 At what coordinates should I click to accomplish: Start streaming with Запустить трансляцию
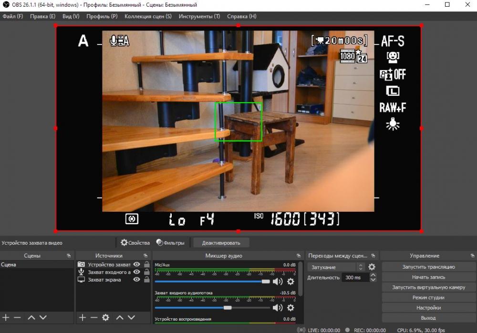(428, 267)
